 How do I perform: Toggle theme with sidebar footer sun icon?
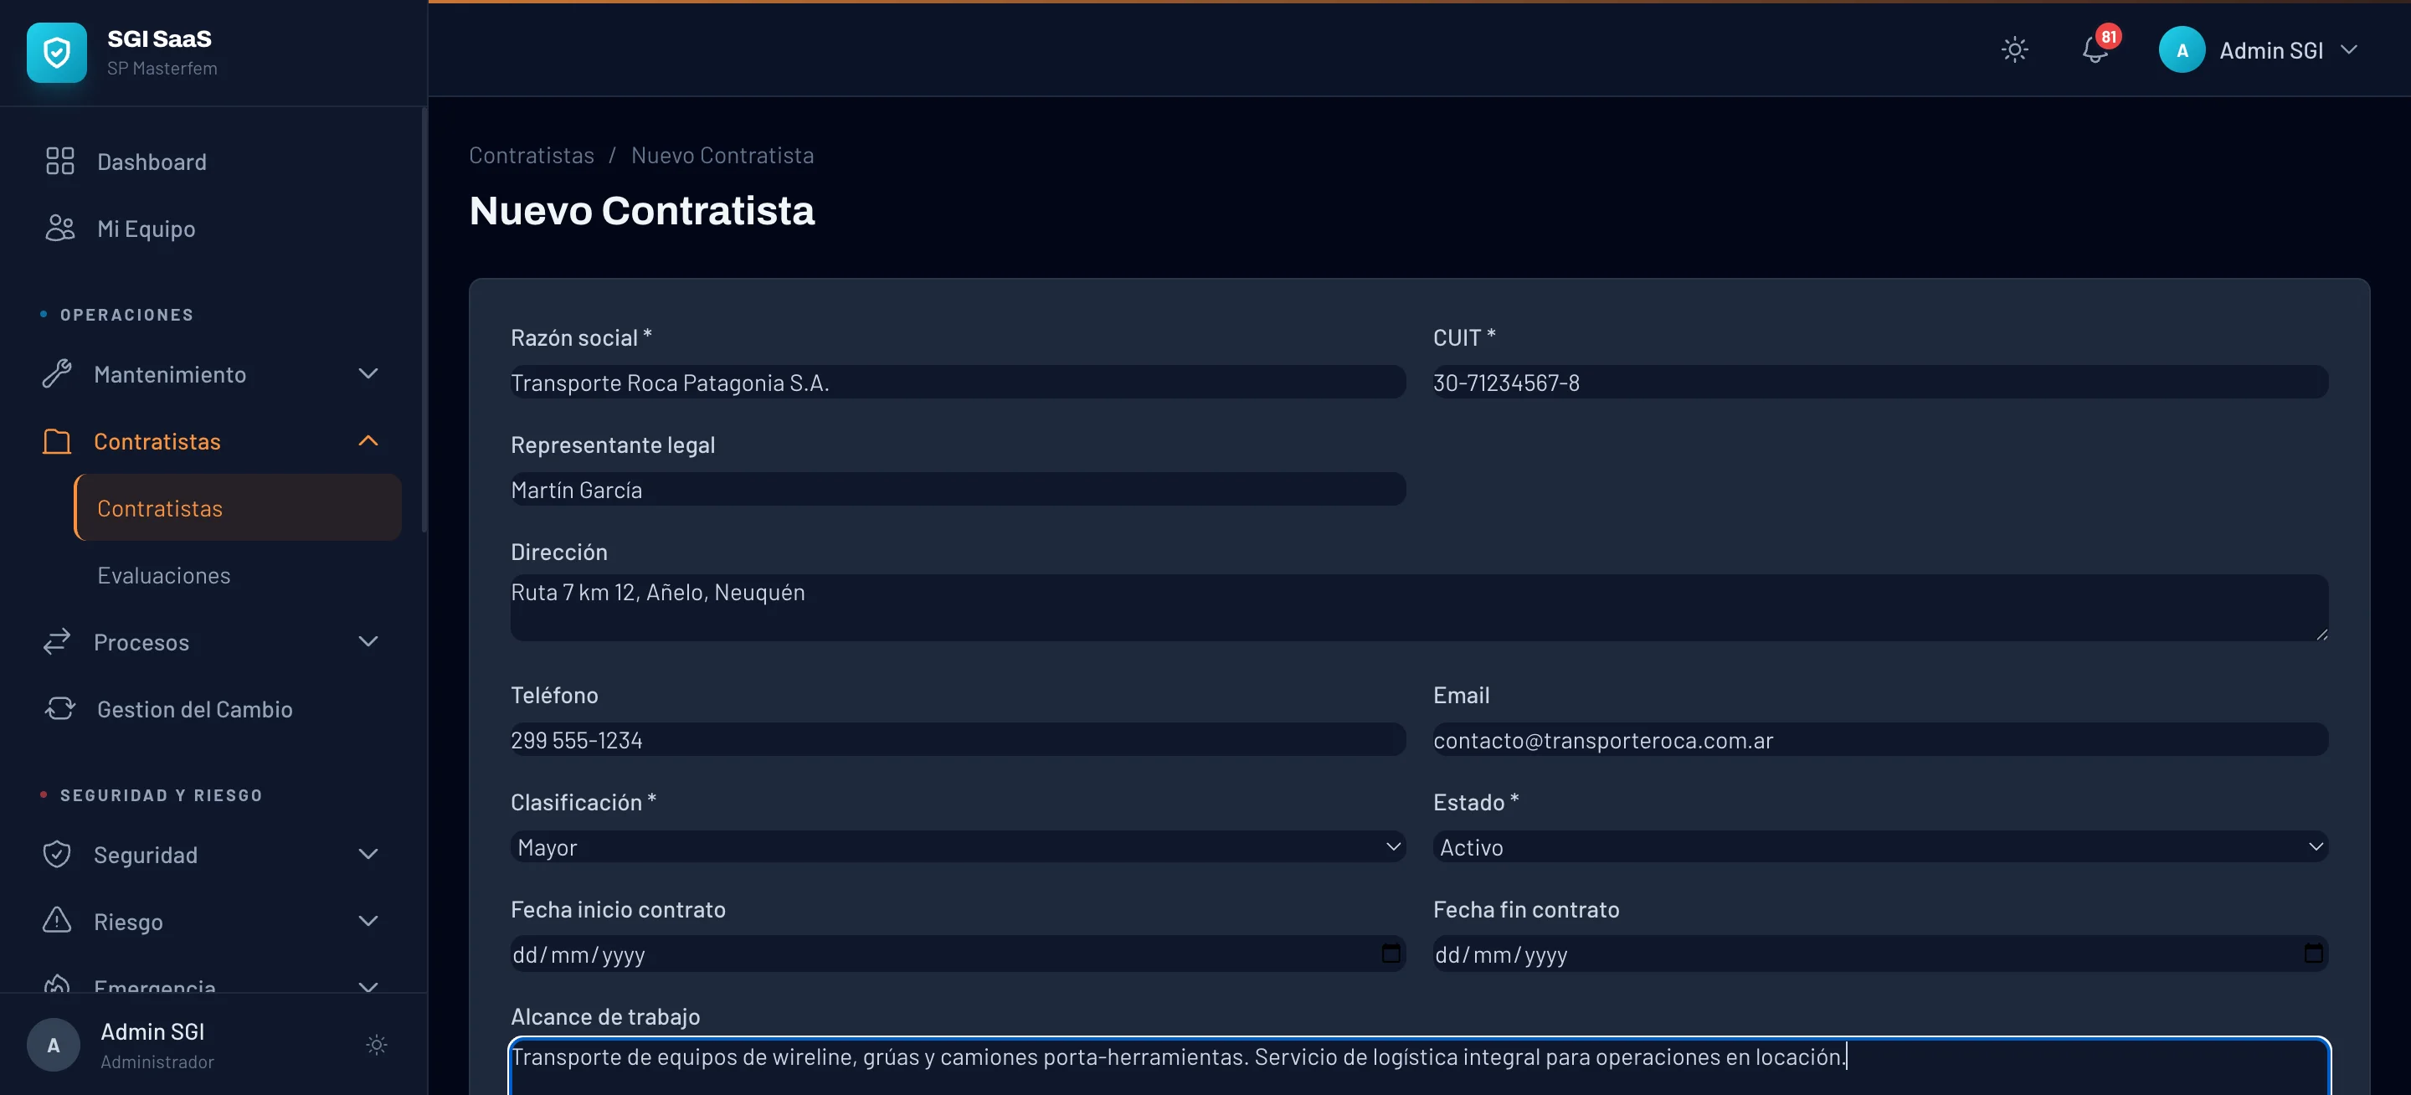[x=376, y=1045]
